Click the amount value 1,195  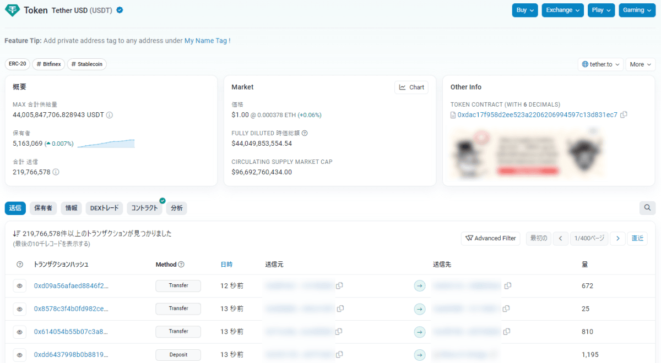click(x=590, y=355)
